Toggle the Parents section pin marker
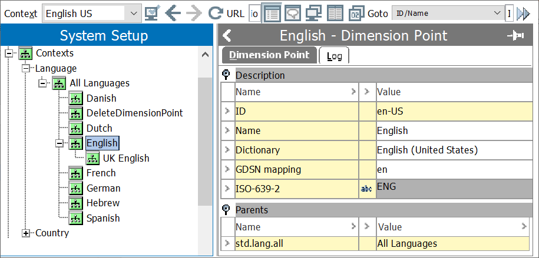Image resolution: width=539 pixels, height=258 pixels. pyautogui.click(x=226, y=209)
